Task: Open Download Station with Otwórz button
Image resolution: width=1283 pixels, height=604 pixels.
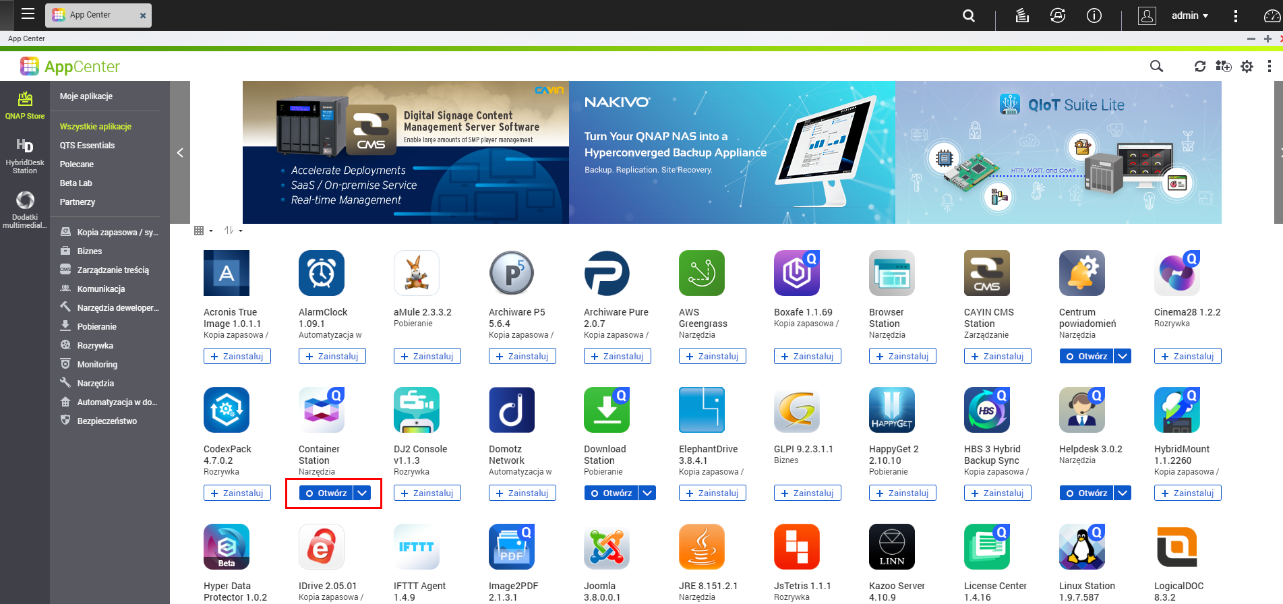Action: [611, 493]
